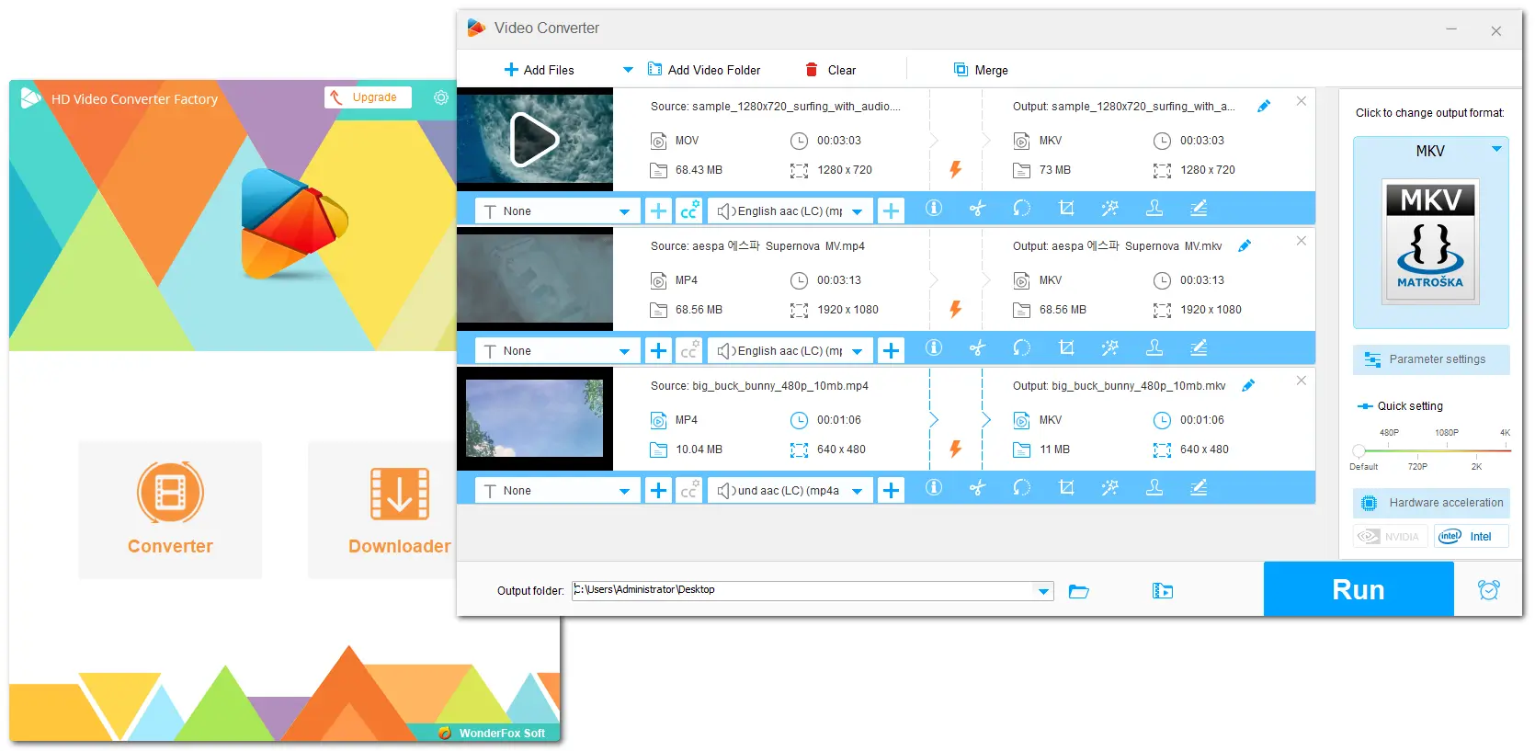Open effects magic wand for the surfing video
The width and height of the screenshot is (1535, 751).
click(1110, 209)
